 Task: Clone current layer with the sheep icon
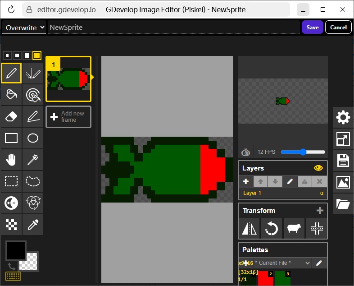(x=294, y=228)
